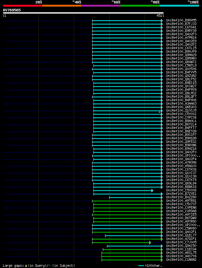Open hit UniRef100_Q402F3
Image resolution: width=202 pixels, height=268 pixels.
pyautogui.click(x=181, y=34)
